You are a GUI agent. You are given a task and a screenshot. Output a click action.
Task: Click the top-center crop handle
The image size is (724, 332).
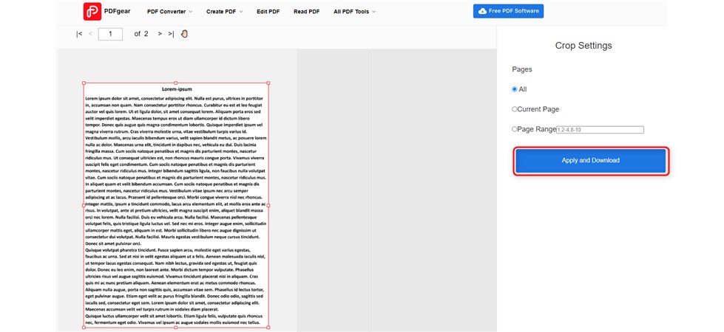[175, 83]
